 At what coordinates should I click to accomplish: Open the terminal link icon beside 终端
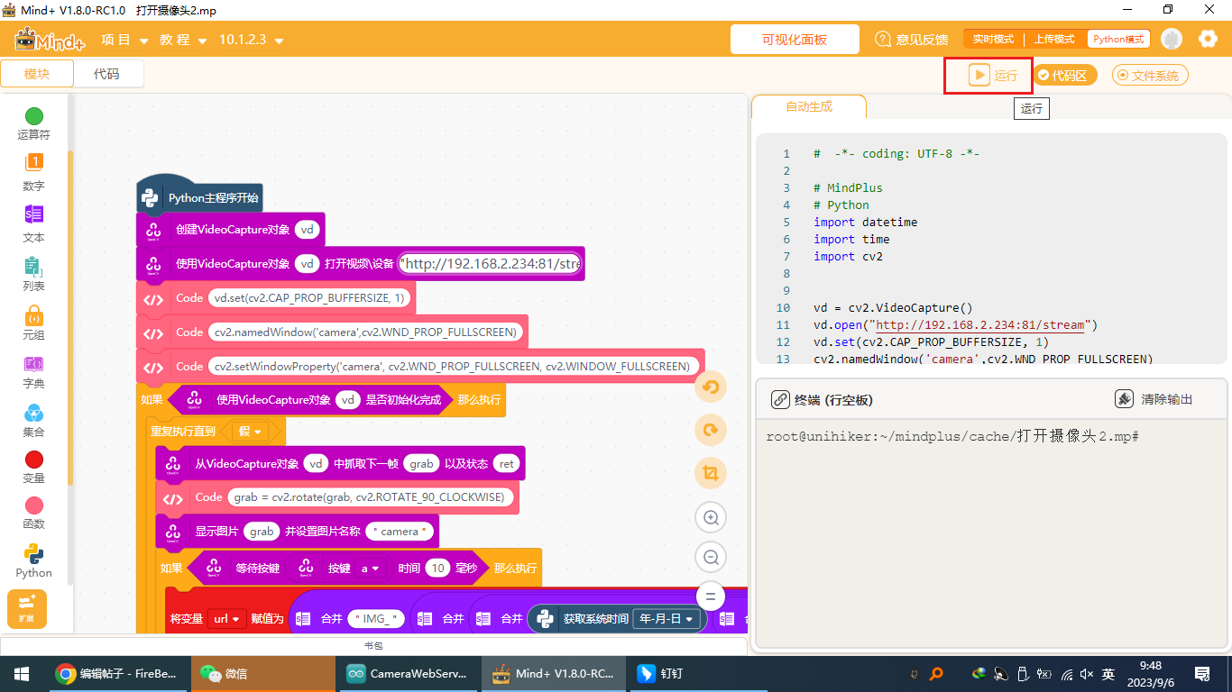780,399
